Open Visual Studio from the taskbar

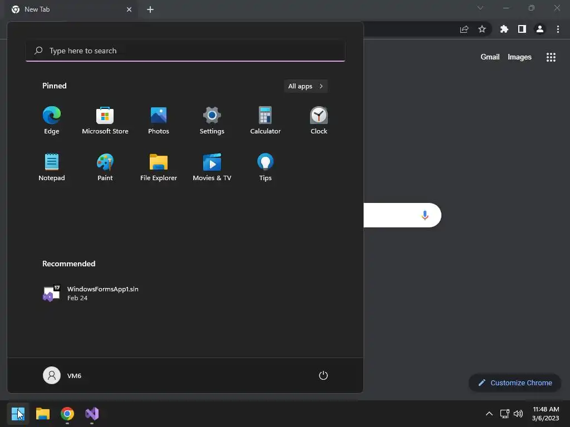tap(92, 414)
